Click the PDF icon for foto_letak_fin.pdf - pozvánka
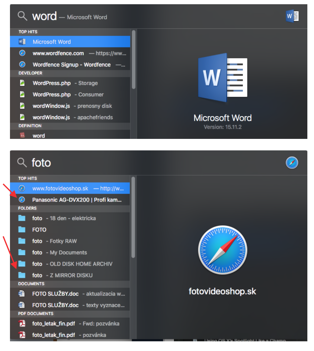314x351 pixels. (x=22, y=335)
